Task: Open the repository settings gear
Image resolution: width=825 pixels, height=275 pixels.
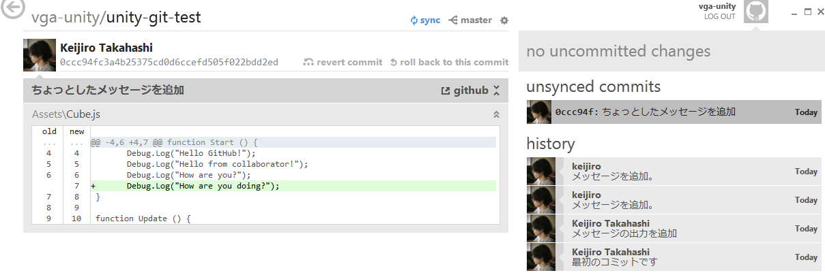Action: tap(504, 20)
